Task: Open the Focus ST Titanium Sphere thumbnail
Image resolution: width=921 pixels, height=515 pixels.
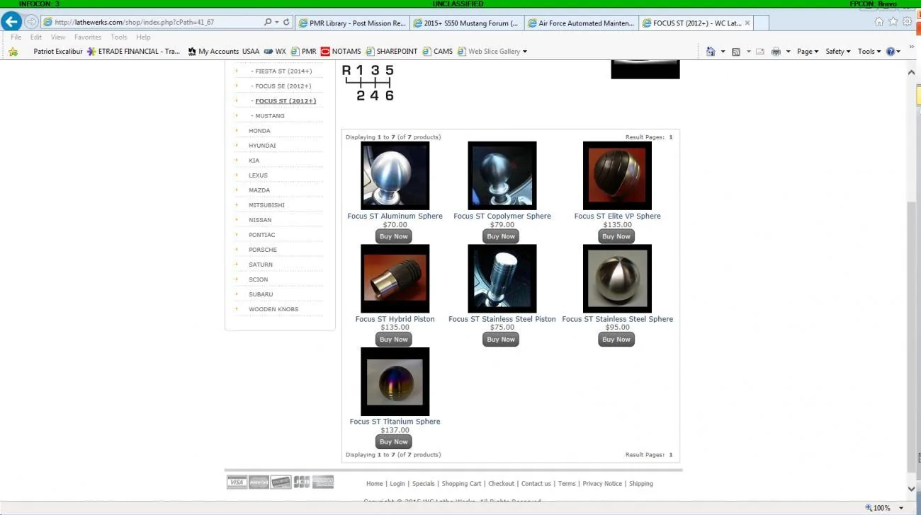Action: point(395,381)
